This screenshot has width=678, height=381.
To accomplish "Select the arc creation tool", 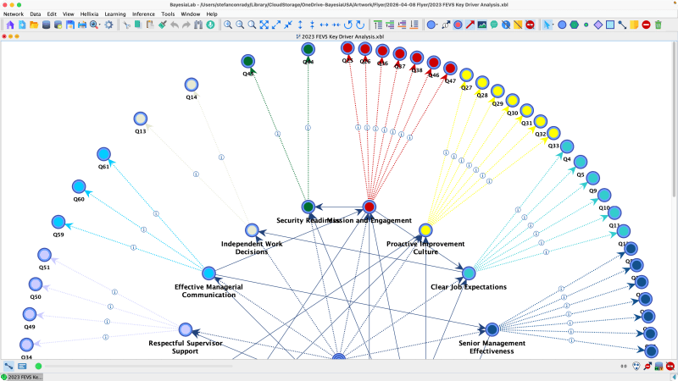I will tap(622, 25).
